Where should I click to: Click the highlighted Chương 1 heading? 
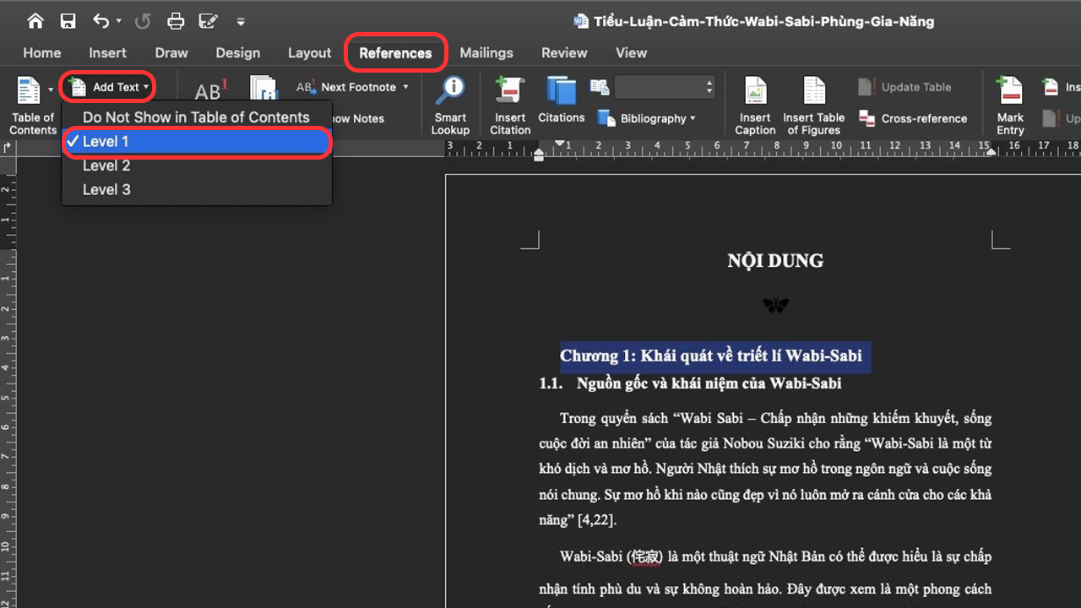pos(711,356)
